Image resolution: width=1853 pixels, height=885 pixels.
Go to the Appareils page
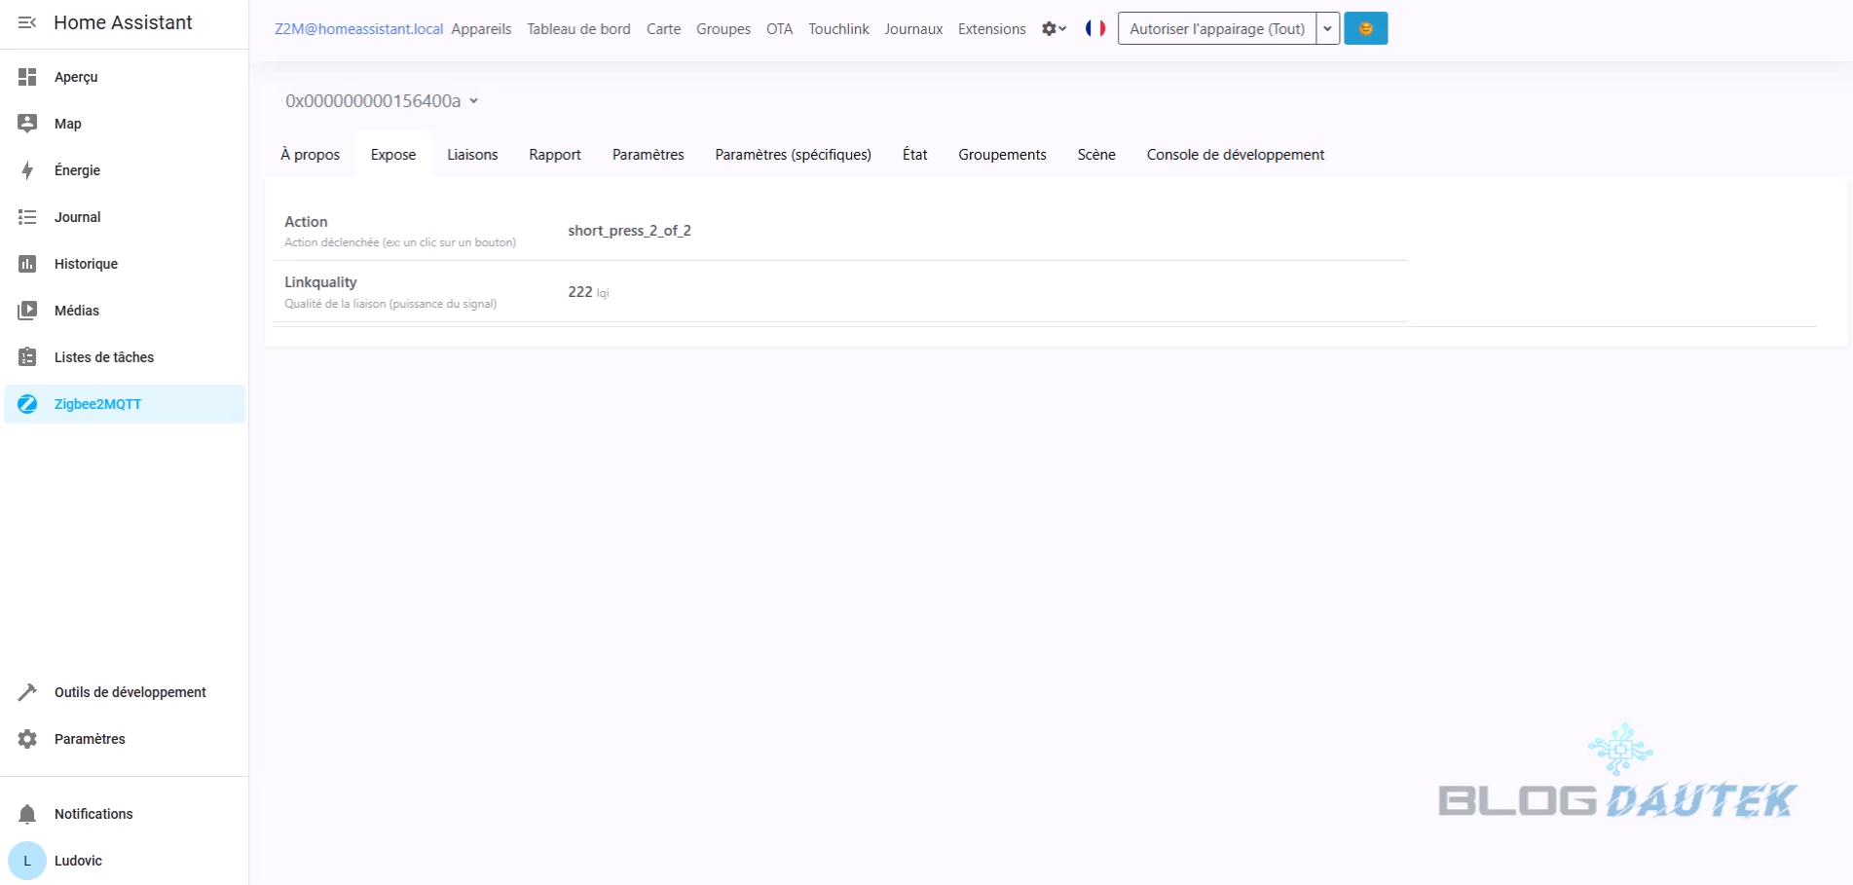[x=481, y=29]
